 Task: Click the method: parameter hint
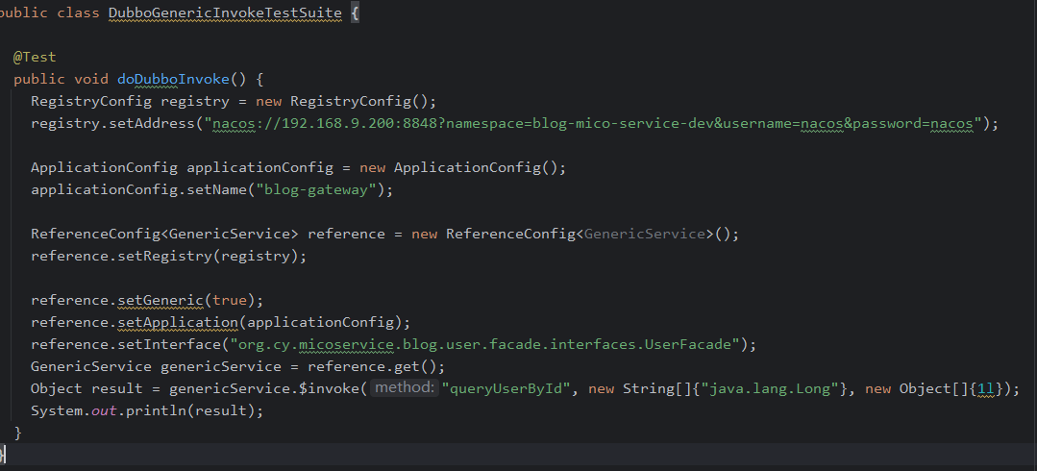404,387
